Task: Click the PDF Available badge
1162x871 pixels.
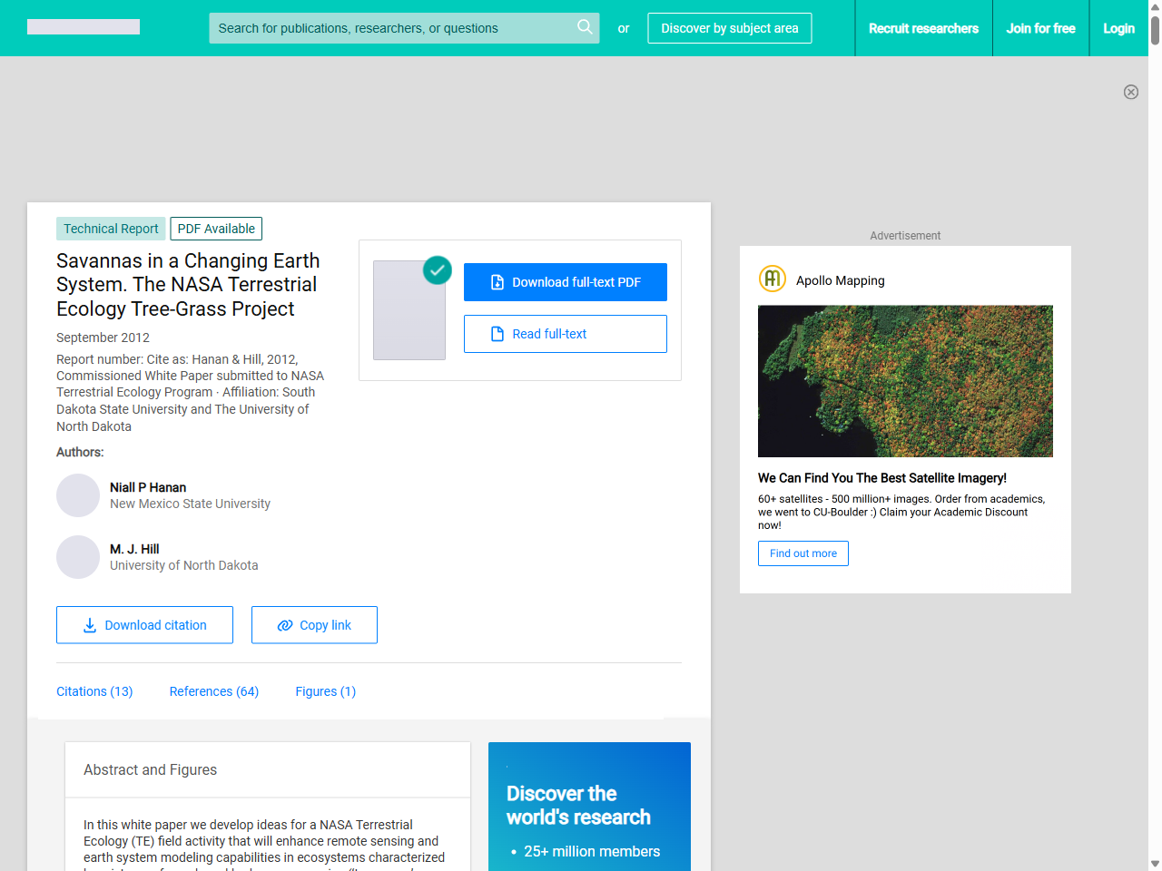Action: [216, 229]
